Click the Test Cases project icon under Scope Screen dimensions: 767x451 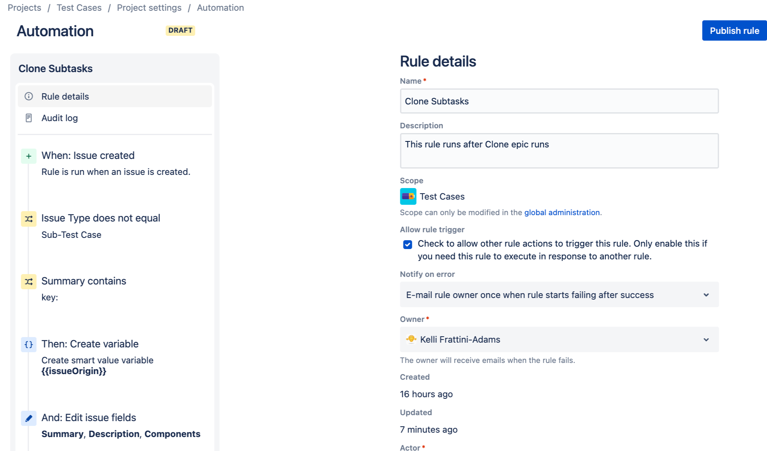pos(408,196)
